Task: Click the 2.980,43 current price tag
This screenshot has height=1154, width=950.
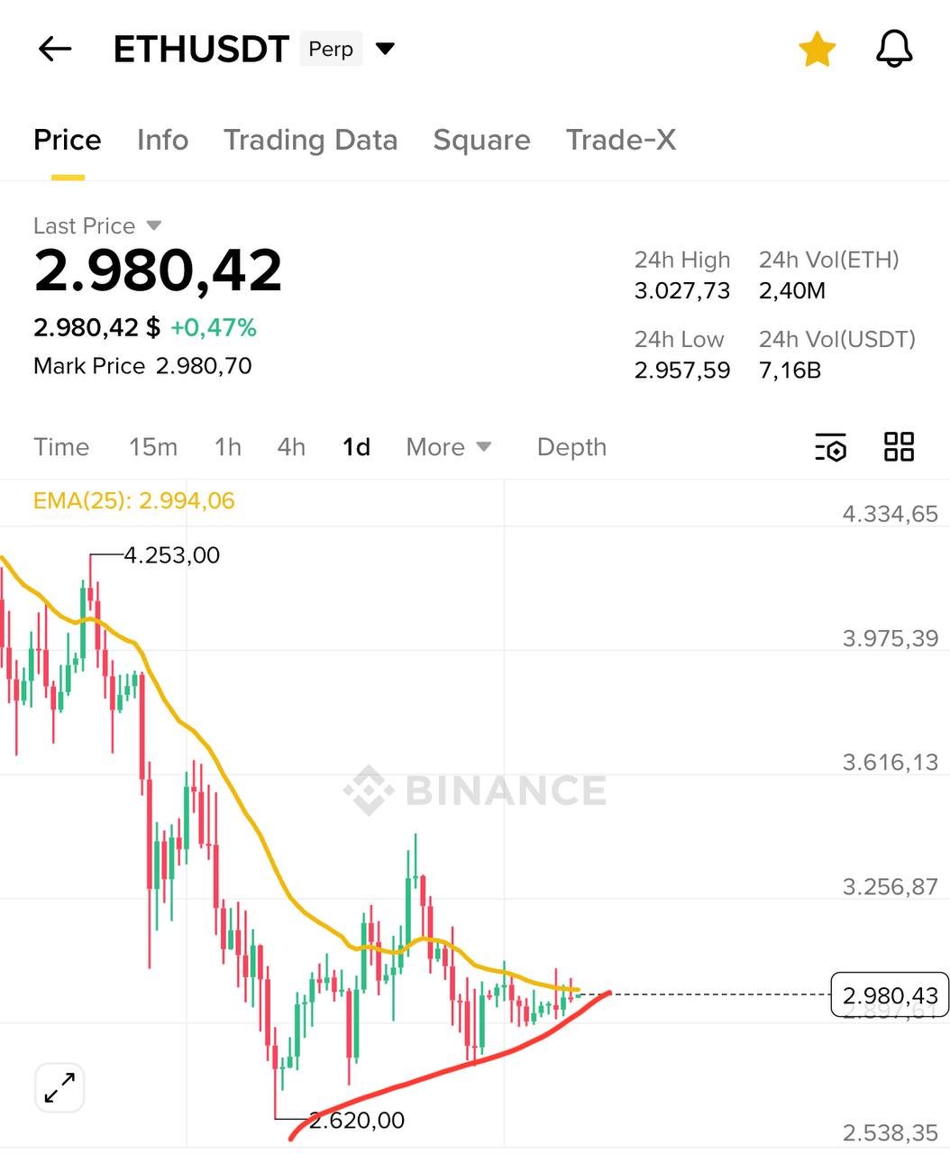Action: (x=890, y=995)
